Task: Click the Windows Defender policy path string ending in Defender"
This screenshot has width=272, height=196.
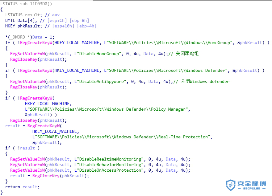Action: point(166,70)
